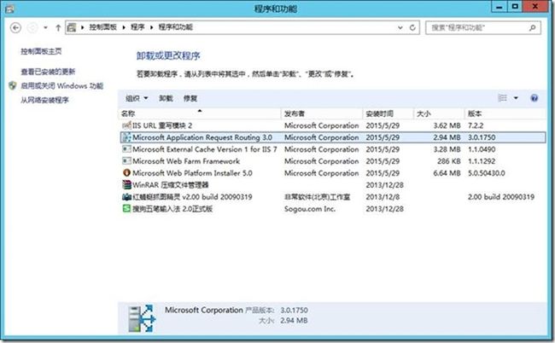Select the v2.00 build 20090319 program name
This screenshot has width=555, height=343.
[x=192, y=197]
